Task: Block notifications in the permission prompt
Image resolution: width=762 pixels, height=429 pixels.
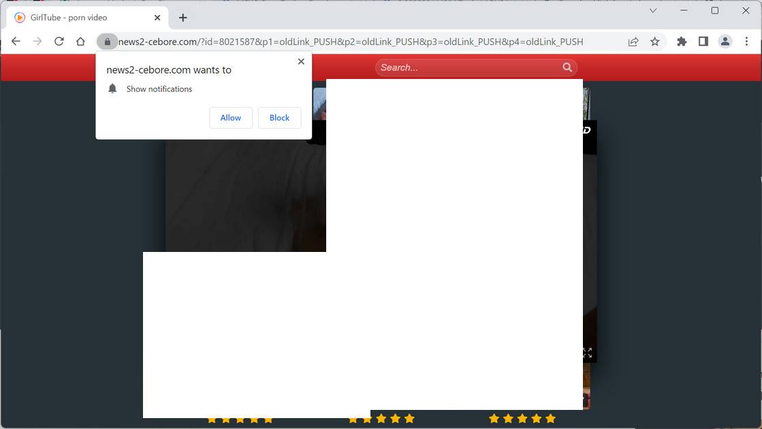Action: pos(279,118)
